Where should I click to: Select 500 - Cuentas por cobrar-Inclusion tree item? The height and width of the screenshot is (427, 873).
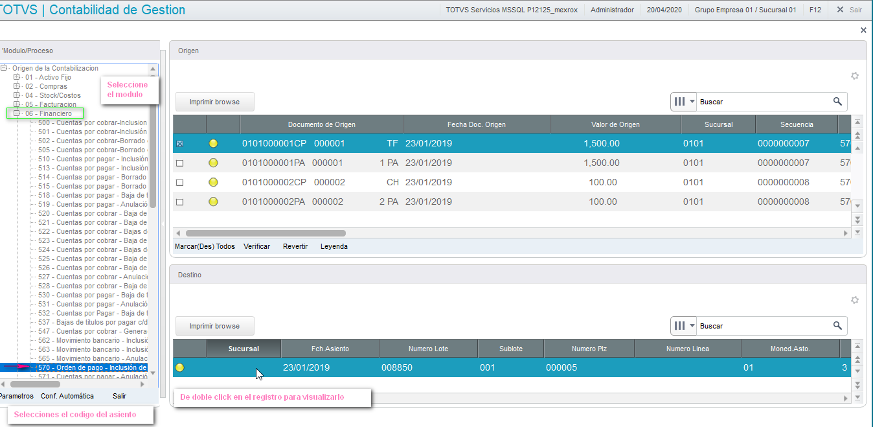93,122
